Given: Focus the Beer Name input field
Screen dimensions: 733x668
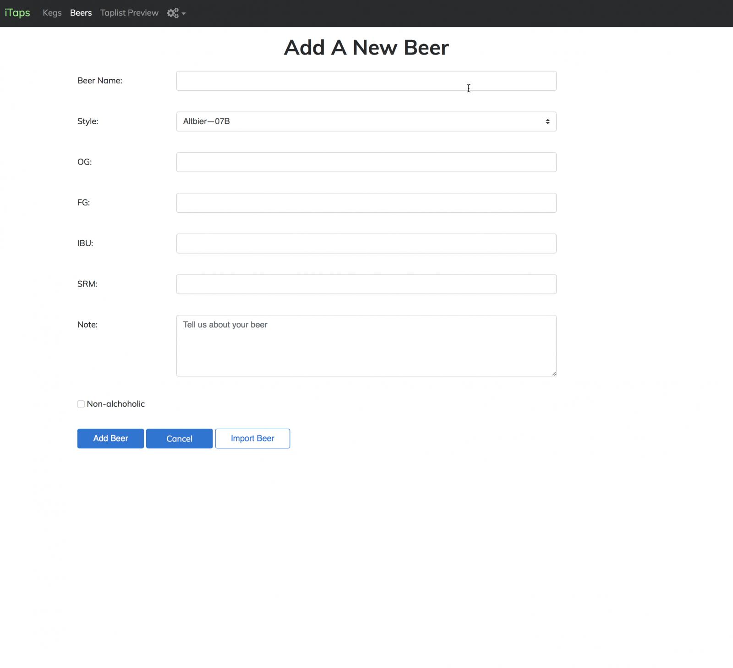Looking at the screenshot, I should (x=366, y=81).
